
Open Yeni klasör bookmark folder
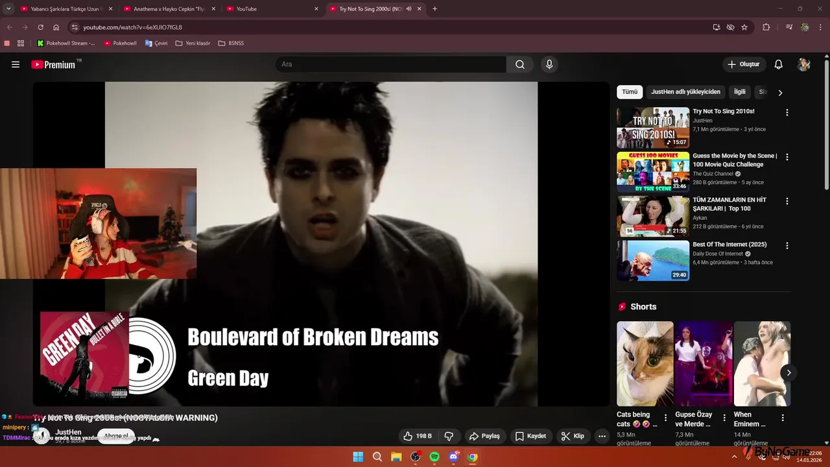[x=193, y=43]
